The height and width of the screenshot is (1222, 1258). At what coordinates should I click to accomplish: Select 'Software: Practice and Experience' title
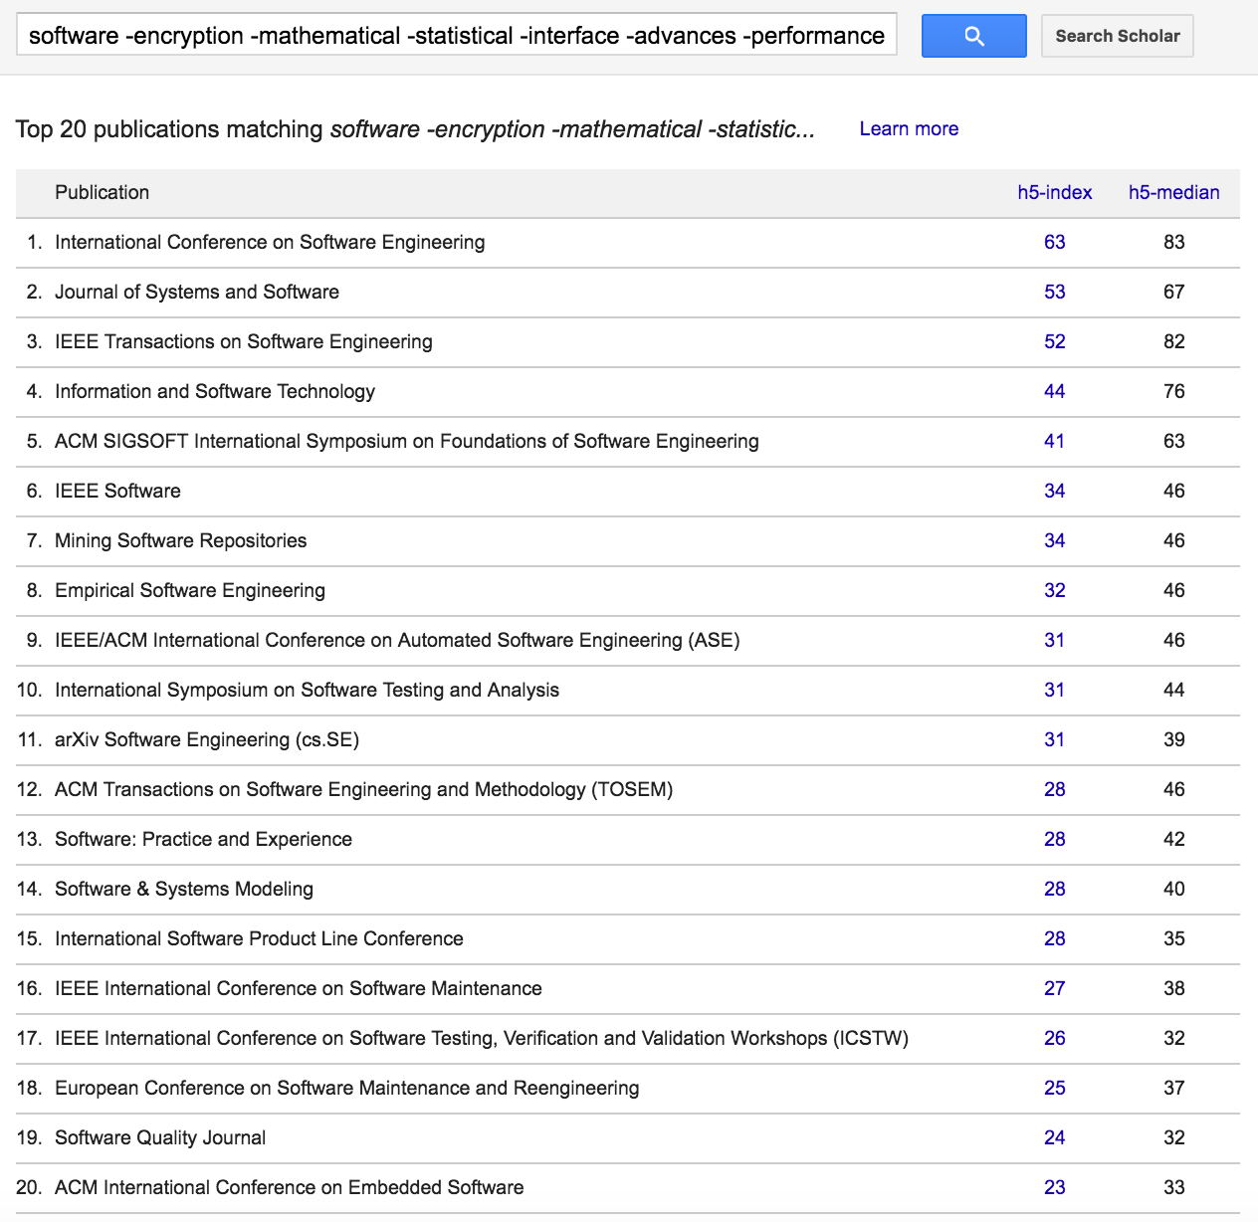pyautogui.click(x=203, y=839)
